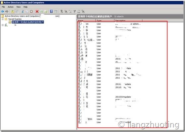
Task: Open the File menu
Action: [x=3, y=7]
